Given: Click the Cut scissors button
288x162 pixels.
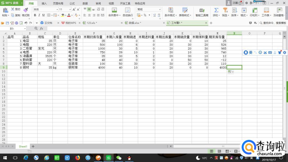Looking at the screenshot, I should (16, 9).
